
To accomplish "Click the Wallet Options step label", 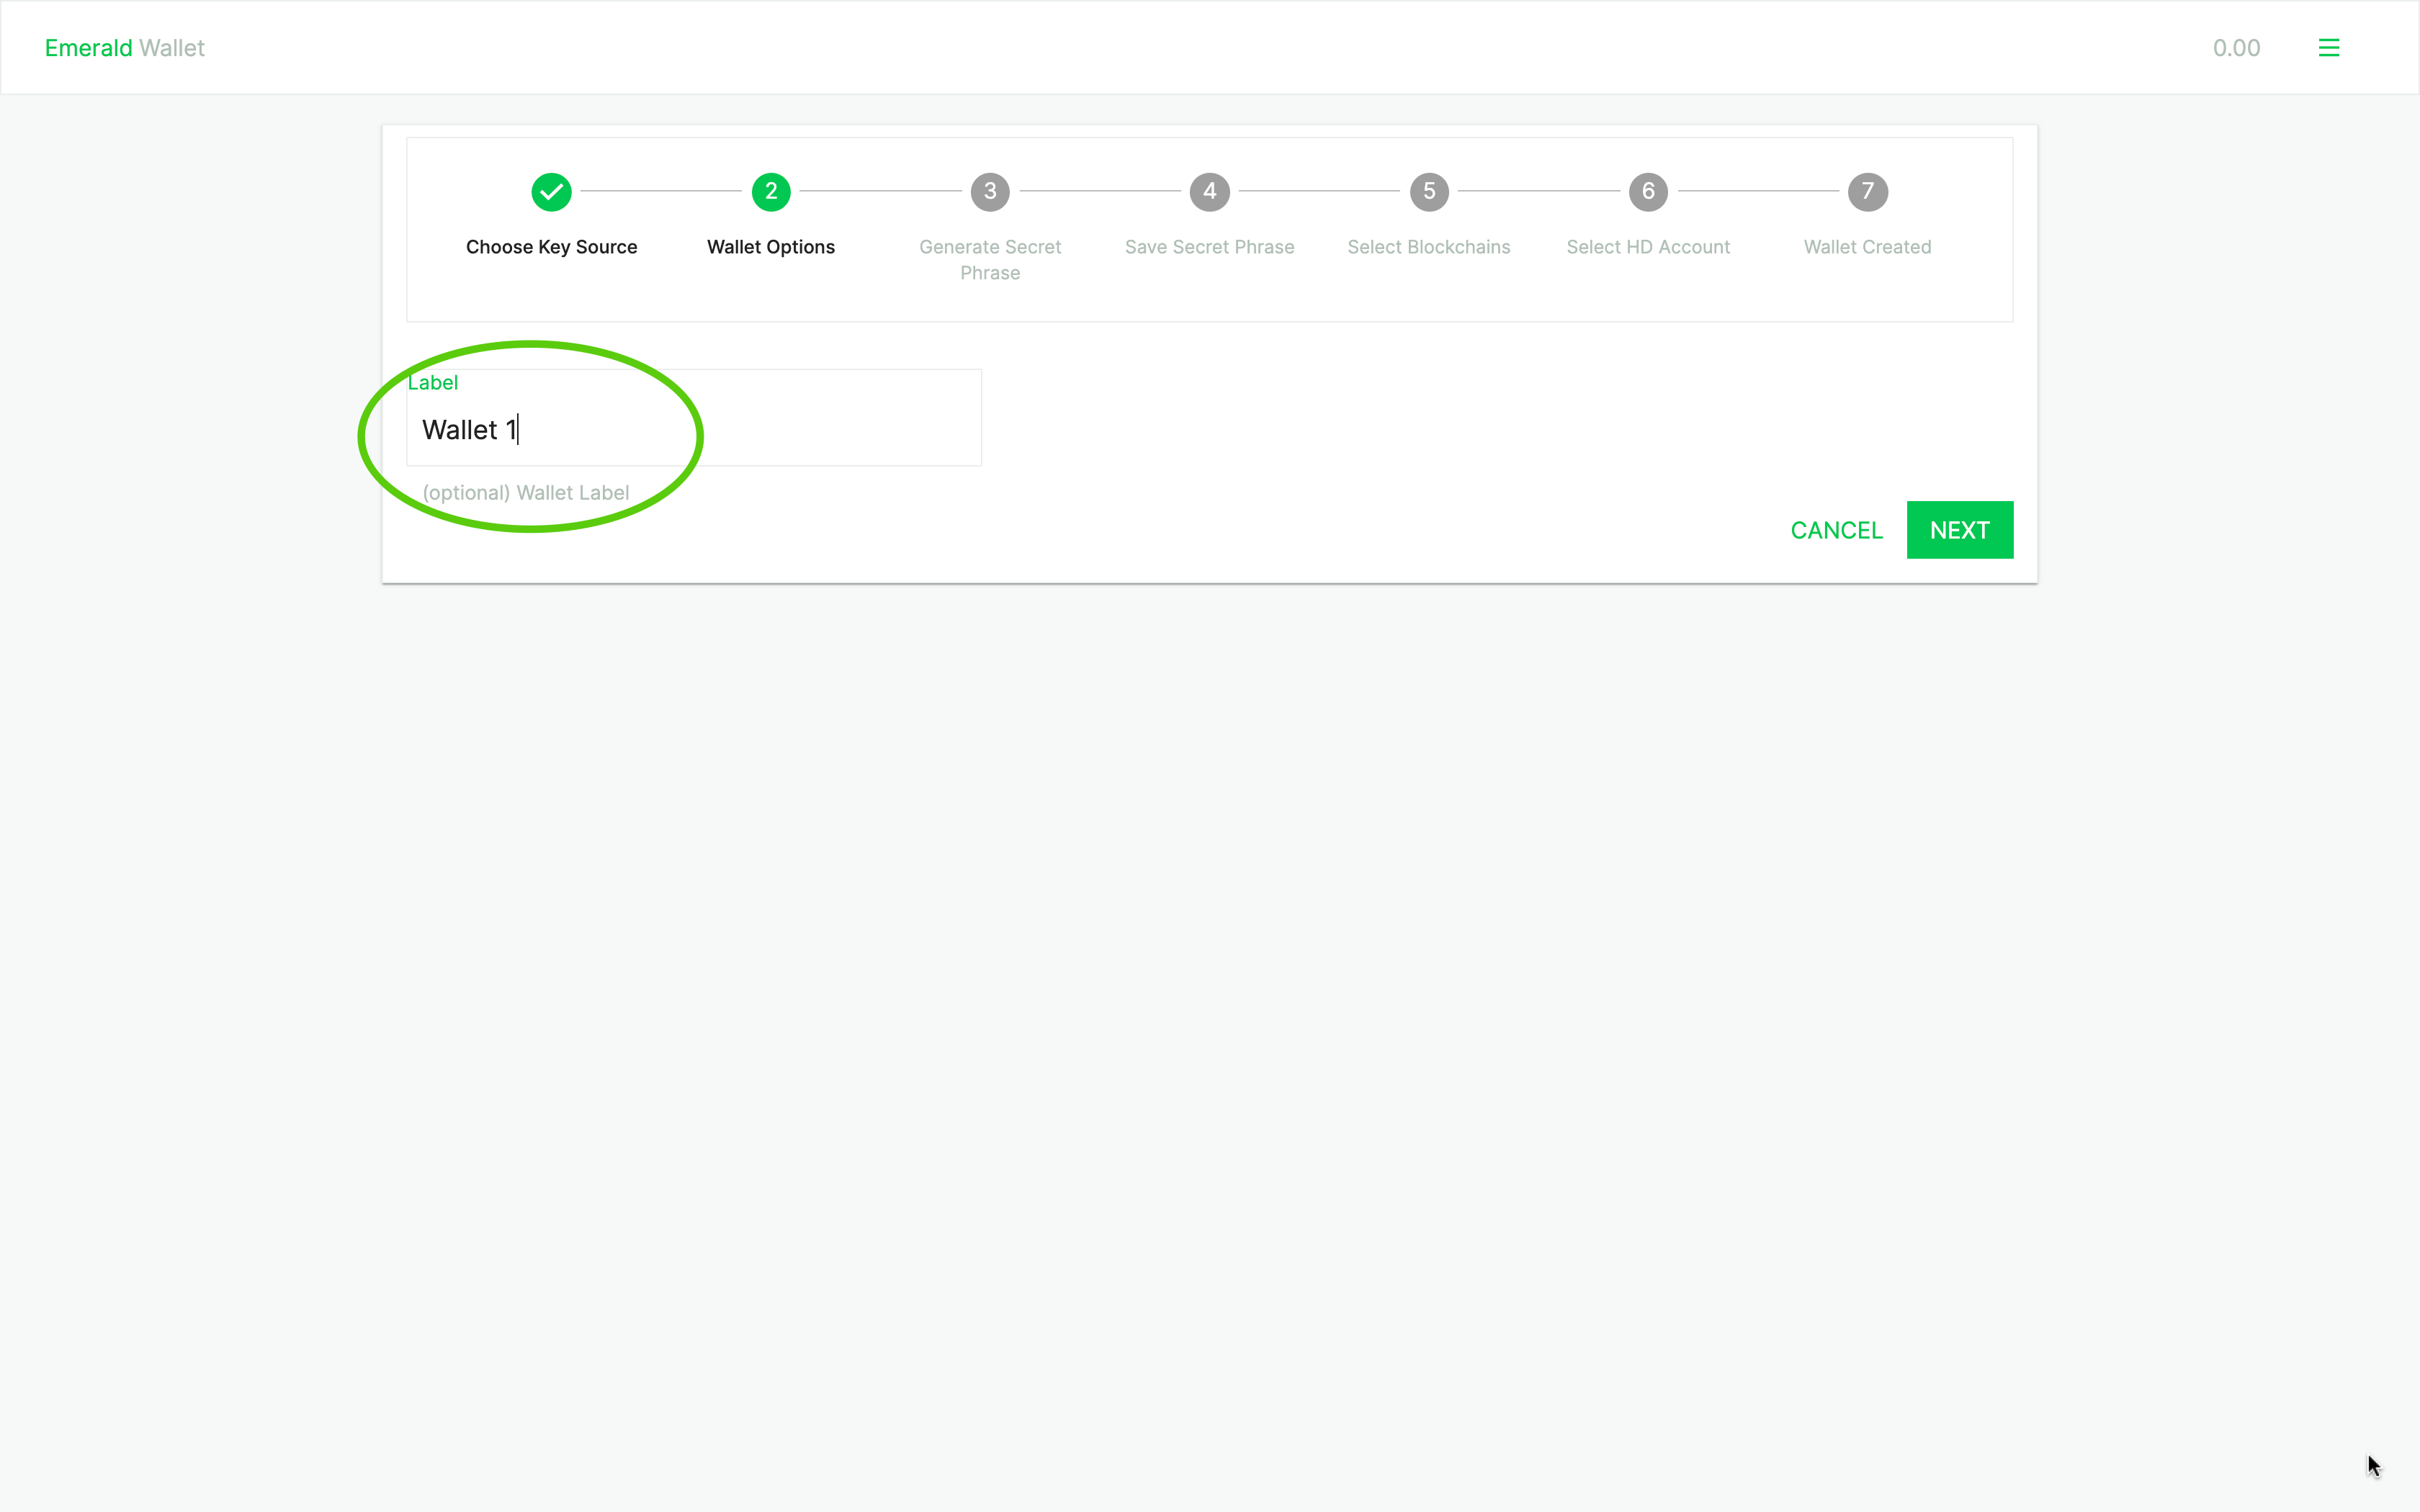I will click(x=770, y=246).
